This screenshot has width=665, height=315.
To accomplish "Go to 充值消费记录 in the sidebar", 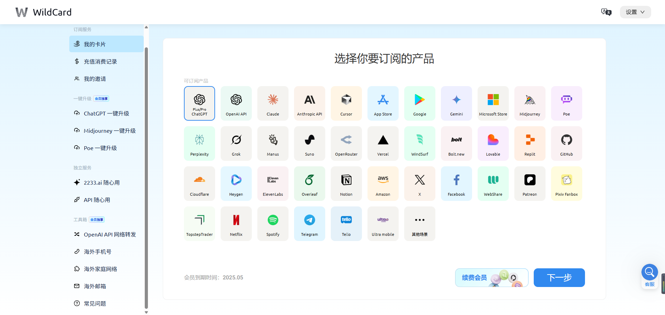I will pos(106,61).
